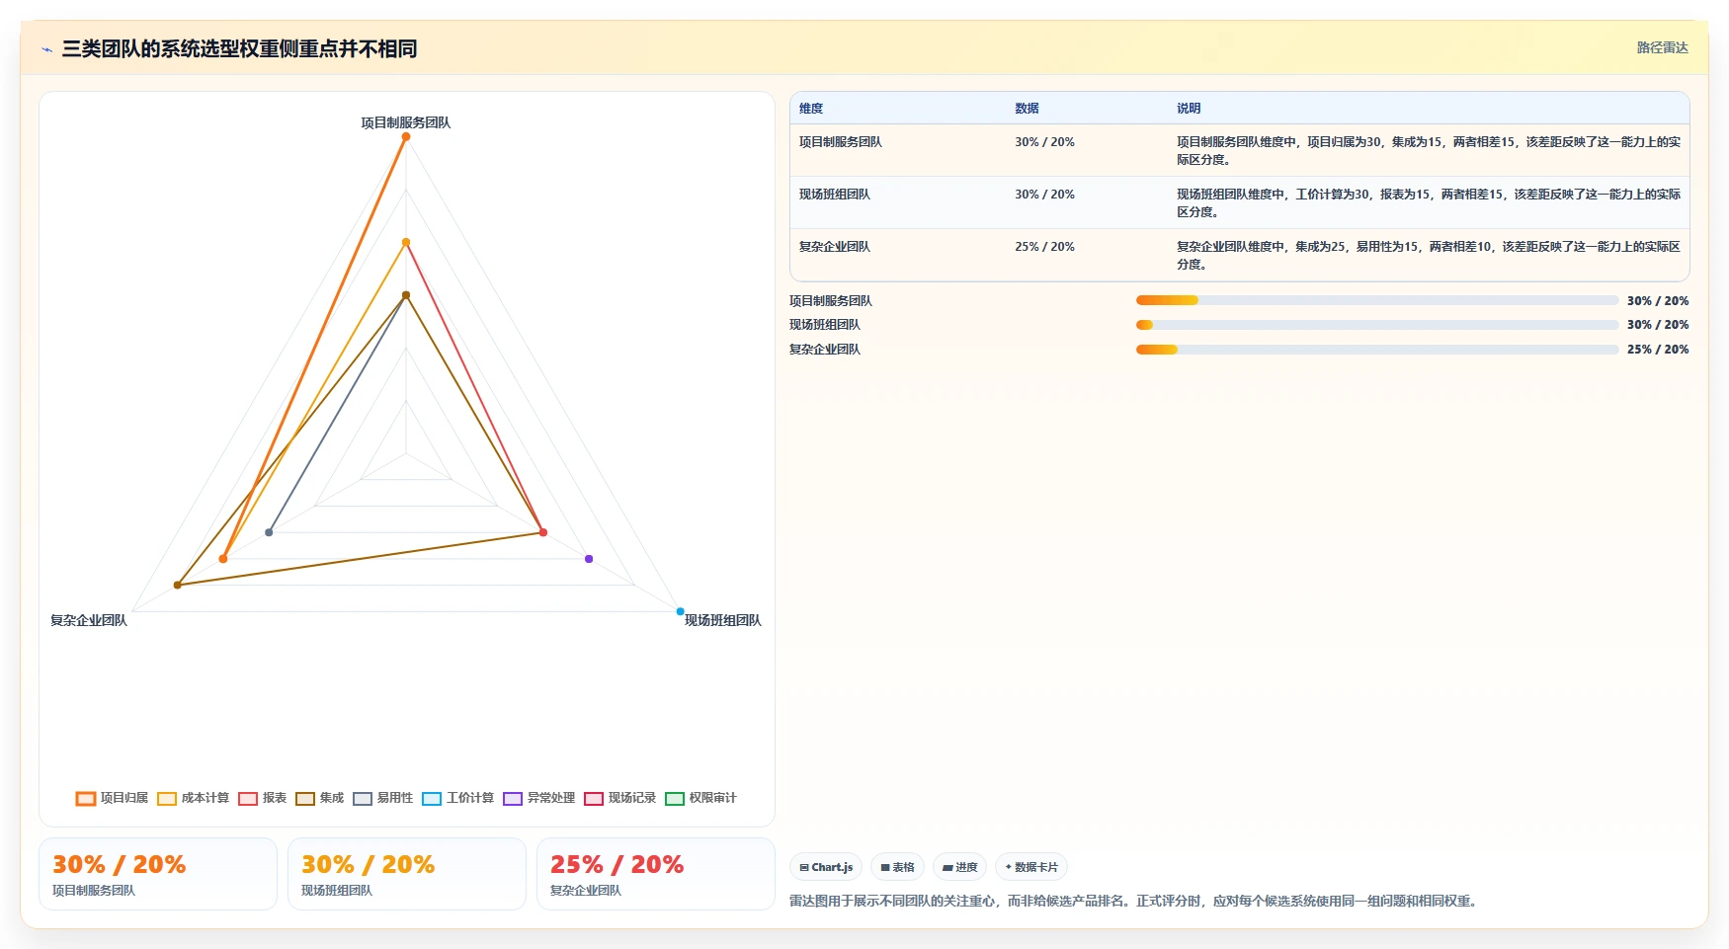Click the 数据 column header

point(1027,109)
